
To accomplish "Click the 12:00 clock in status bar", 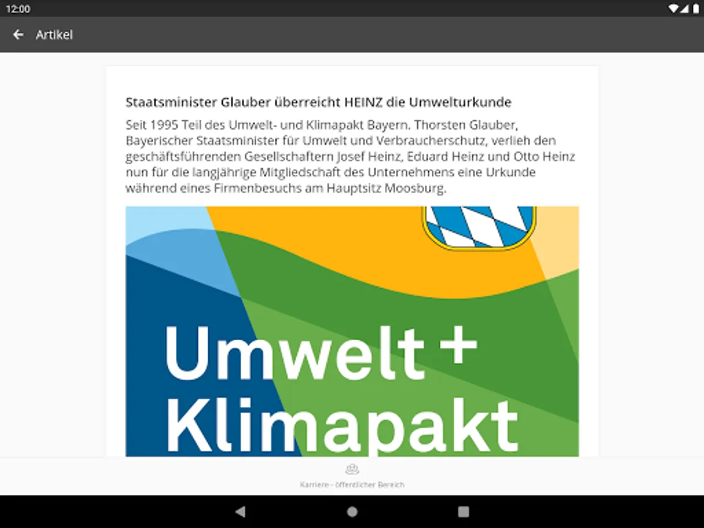I will [x=18, y=9].
